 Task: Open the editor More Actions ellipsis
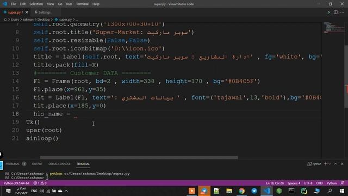pyautogui.click(x=342, y=13)
